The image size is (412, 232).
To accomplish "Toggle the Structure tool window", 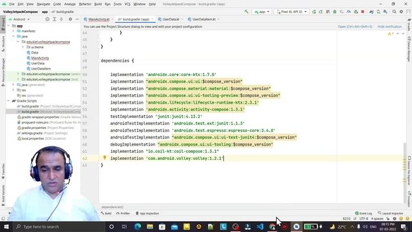I will tap(3, 44).
